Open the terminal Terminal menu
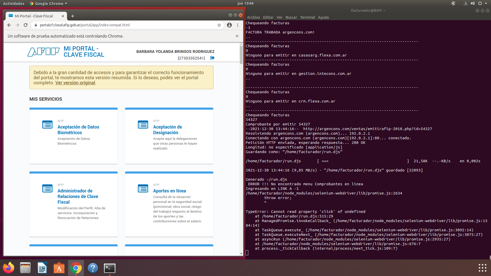 point(308,17)
